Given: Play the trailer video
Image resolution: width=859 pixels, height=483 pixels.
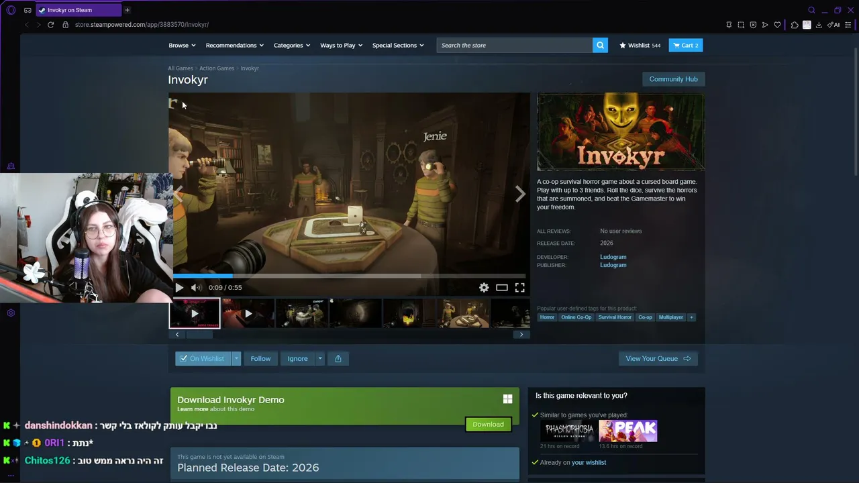Looking at the screenshot, I should pyautogui.click(x=179, y=287).
